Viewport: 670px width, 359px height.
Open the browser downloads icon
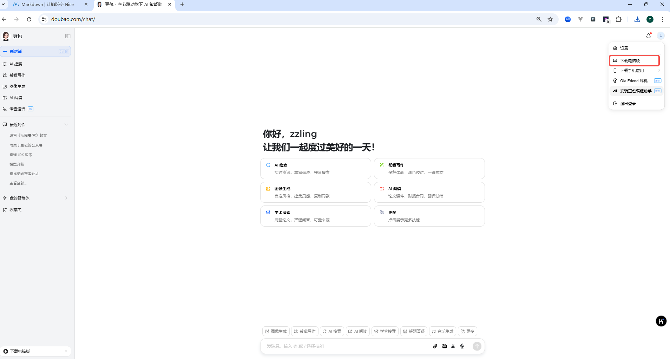[637, 19]
